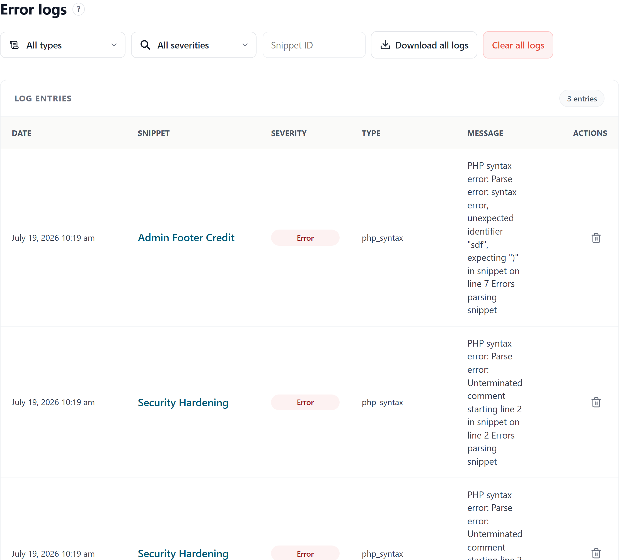Click php_syntax type in Admin Footer Credit row

click(x=382, y=238)
